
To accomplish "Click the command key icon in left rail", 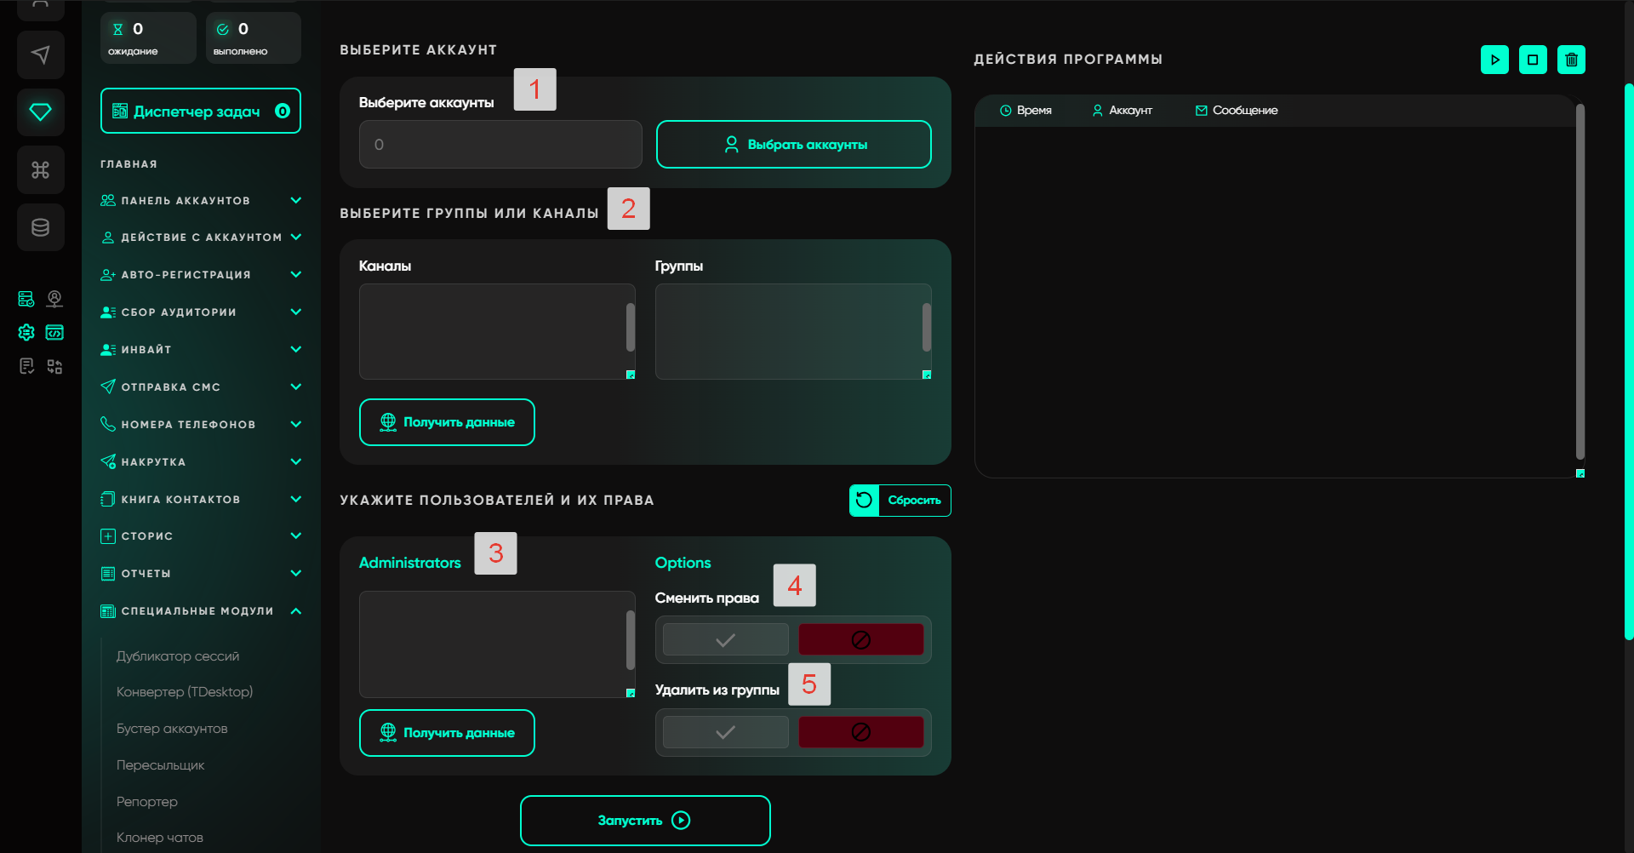I will tap(40, 169).
